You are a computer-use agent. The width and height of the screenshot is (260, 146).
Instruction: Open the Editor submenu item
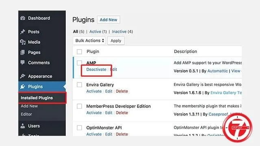coord(26,114)
